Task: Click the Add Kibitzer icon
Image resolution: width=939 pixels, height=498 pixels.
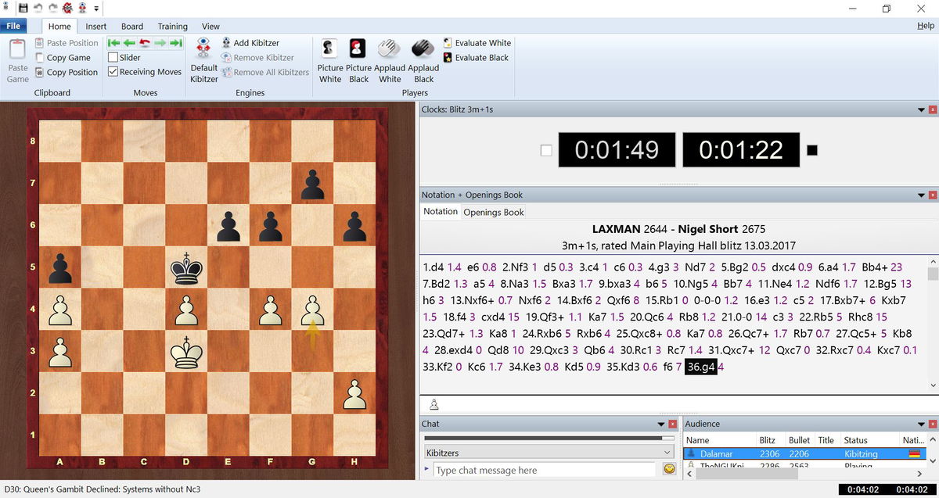Action: [x=227, y=43]
